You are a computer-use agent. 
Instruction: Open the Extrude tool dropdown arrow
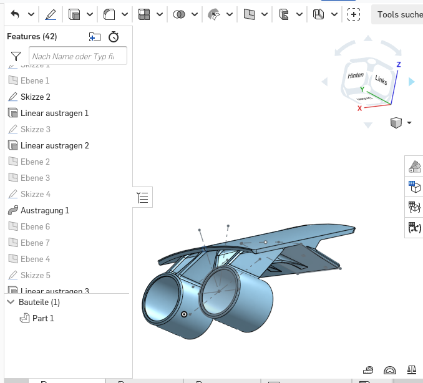90,14
